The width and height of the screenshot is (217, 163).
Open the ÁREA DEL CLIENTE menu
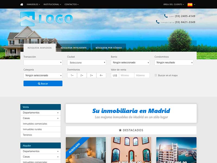pyautogui.click(x=174, y=4)
